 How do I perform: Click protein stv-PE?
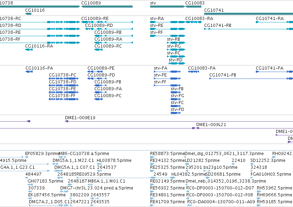coord(167,79)
